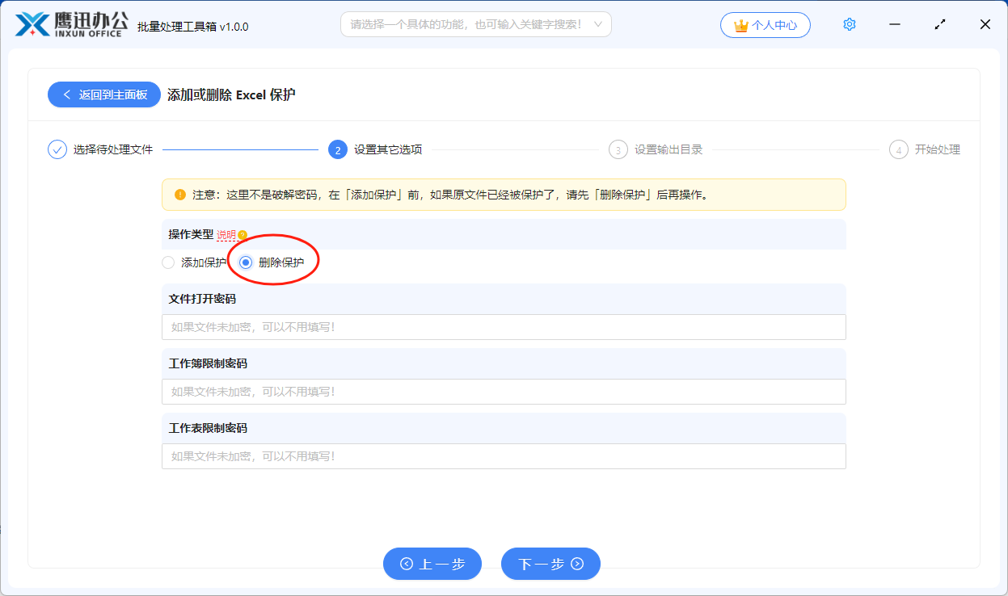
Task: Click the back arrow inside 返回到主面板
Action: point(68,94)
